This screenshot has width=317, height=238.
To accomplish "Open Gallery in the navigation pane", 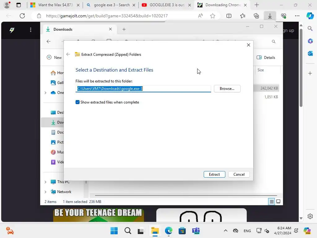I will click(x=57, y=82).
